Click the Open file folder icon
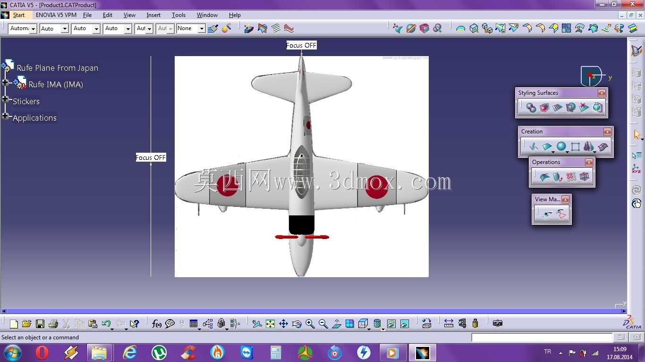This screenshot has width=645, height=362. click(x=26, y=323)
